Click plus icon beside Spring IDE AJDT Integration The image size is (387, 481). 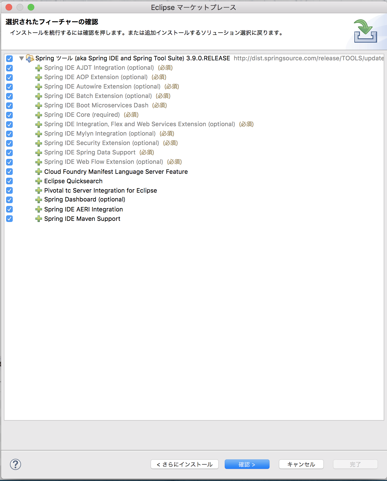(x=39, y=68)
